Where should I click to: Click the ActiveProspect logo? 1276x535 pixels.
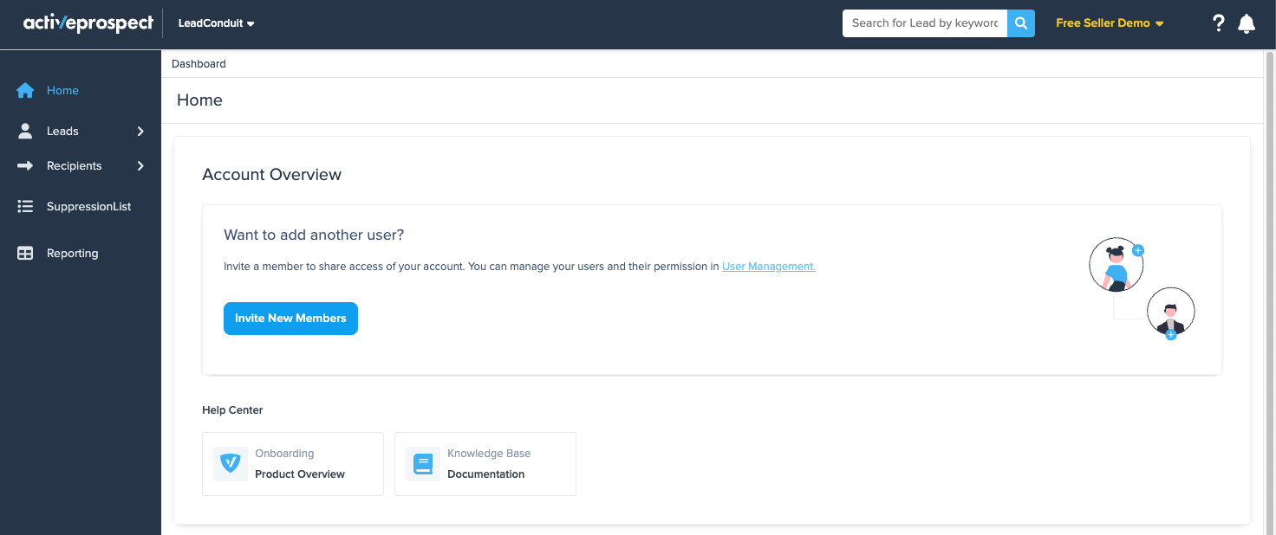pos(88,23)
